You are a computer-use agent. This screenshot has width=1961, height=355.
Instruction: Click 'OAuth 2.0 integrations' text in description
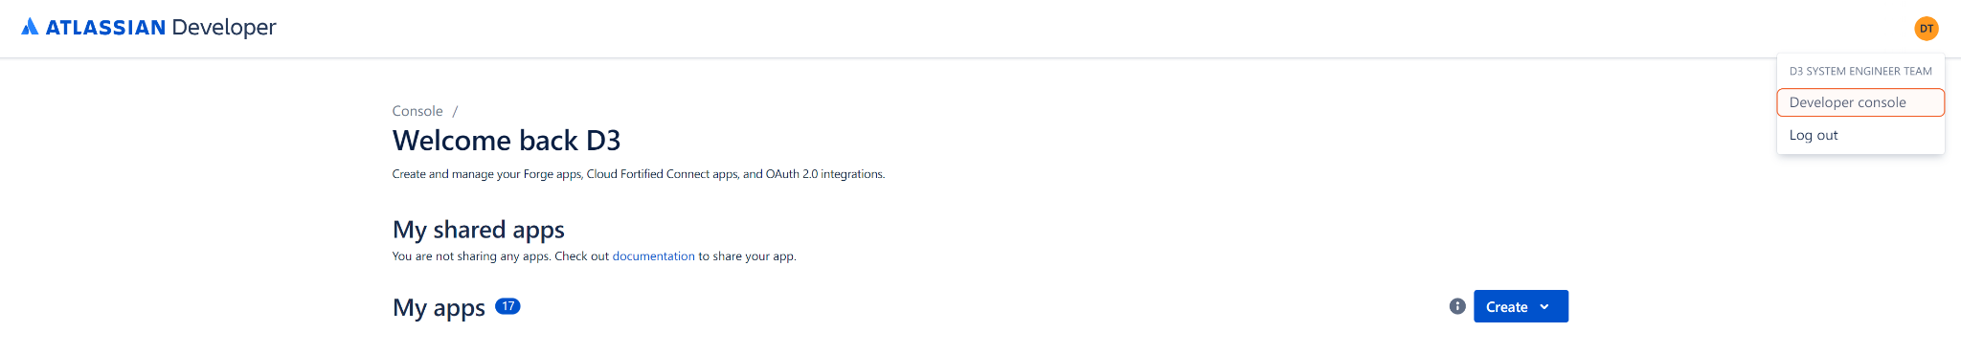tap(824, 174)
